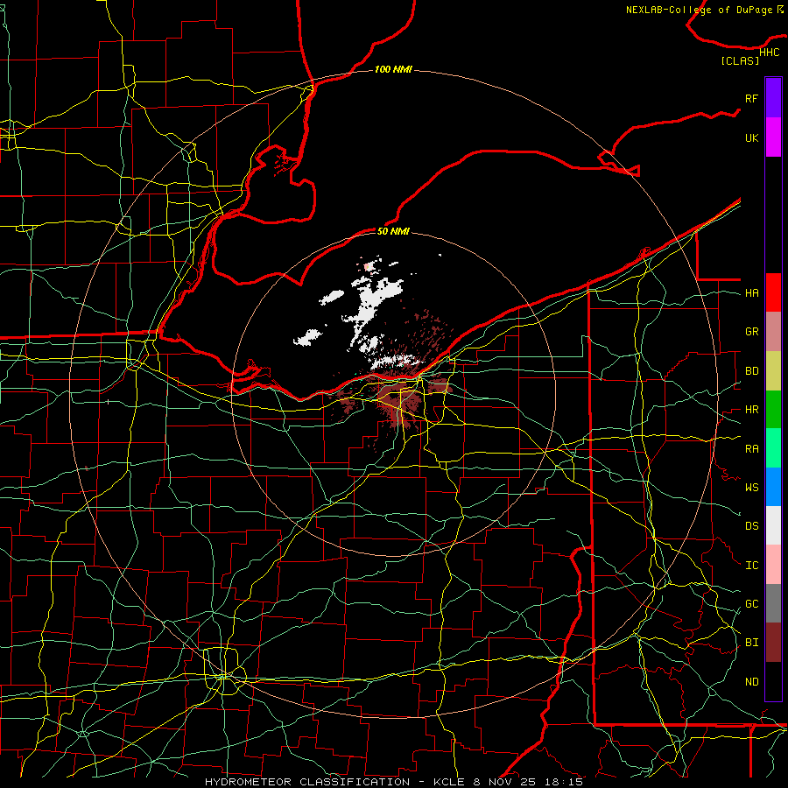The height and width of the screenshot is (788, 788).
Task: Click the RA legend label
Action: tap(751, 449)
